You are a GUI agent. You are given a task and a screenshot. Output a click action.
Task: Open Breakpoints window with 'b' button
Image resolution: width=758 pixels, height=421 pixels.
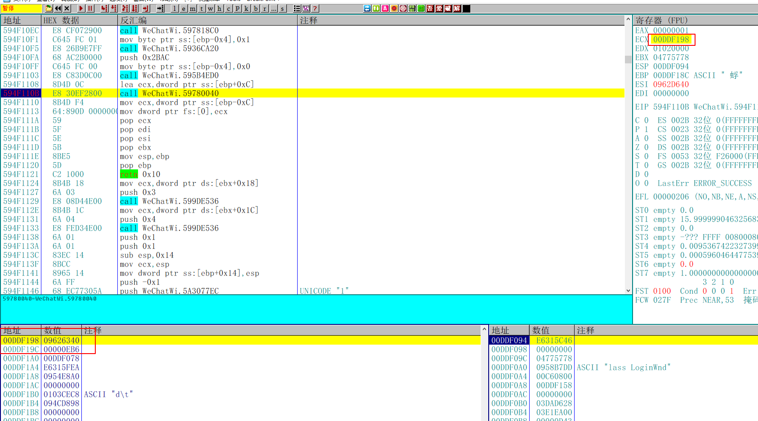point(256,9)
